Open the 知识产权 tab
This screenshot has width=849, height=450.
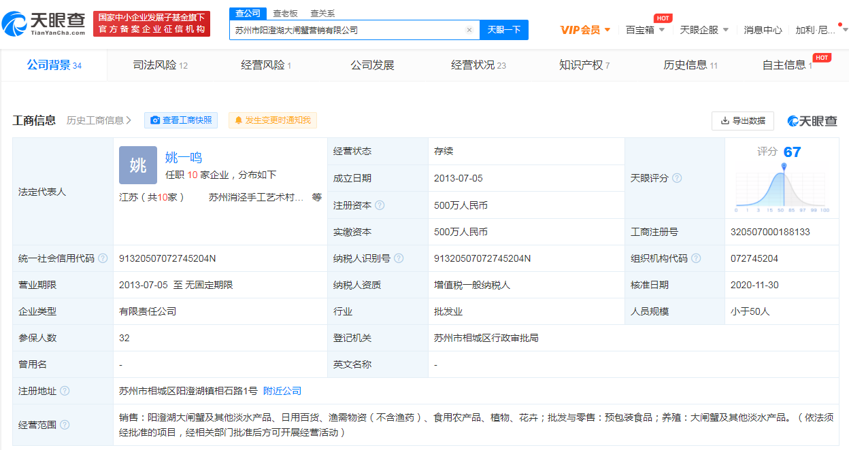584,65
